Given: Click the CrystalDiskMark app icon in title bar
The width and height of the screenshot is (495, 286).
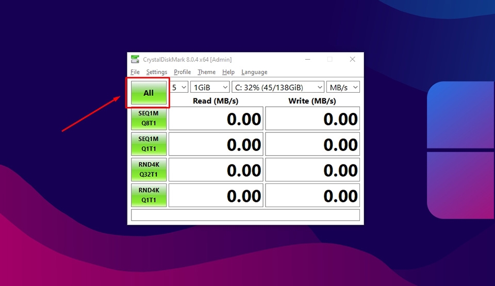Looking at the screenshot, I should coord(135,59).
